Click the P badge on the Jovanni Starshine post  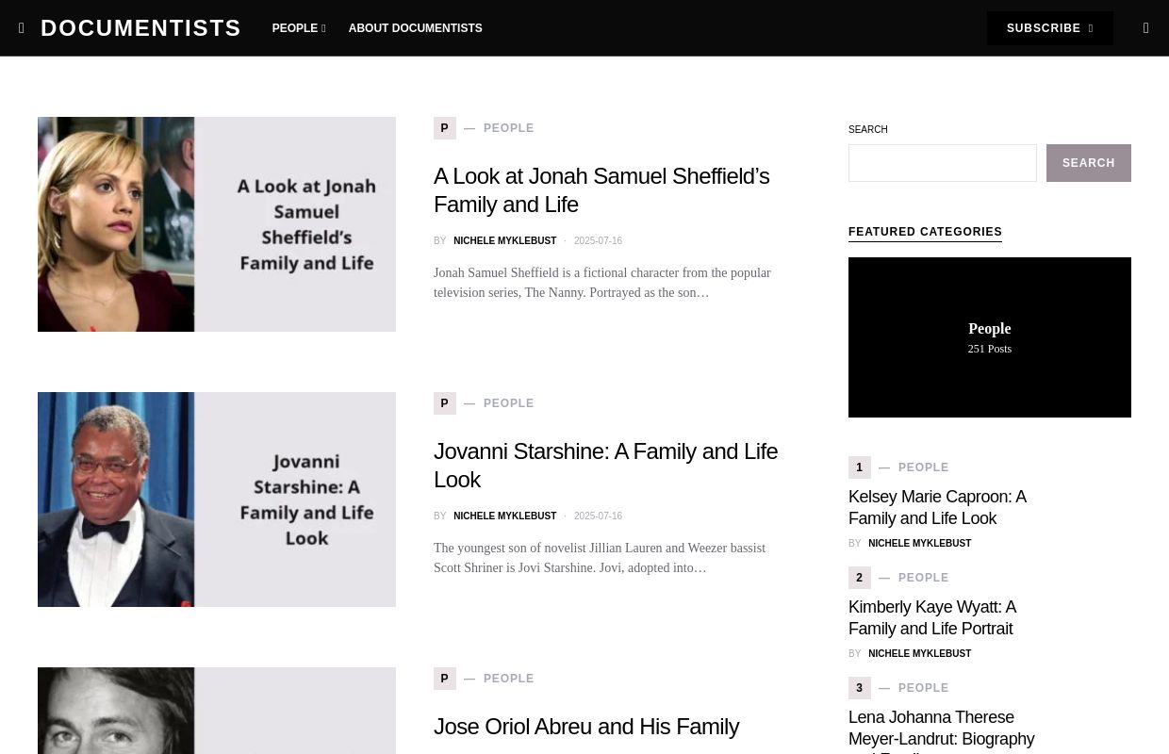444,403
